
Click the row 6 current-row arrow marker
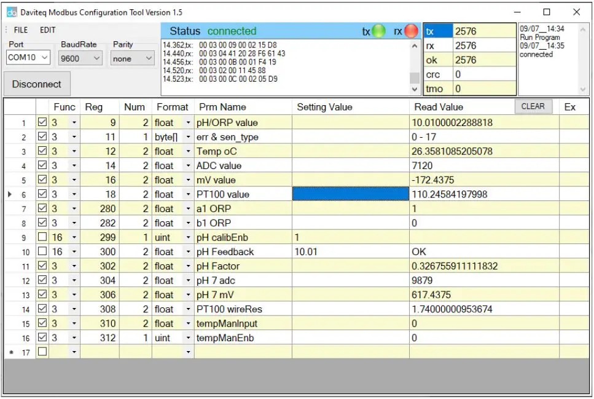pyautogui.click(x=9, y=194)
